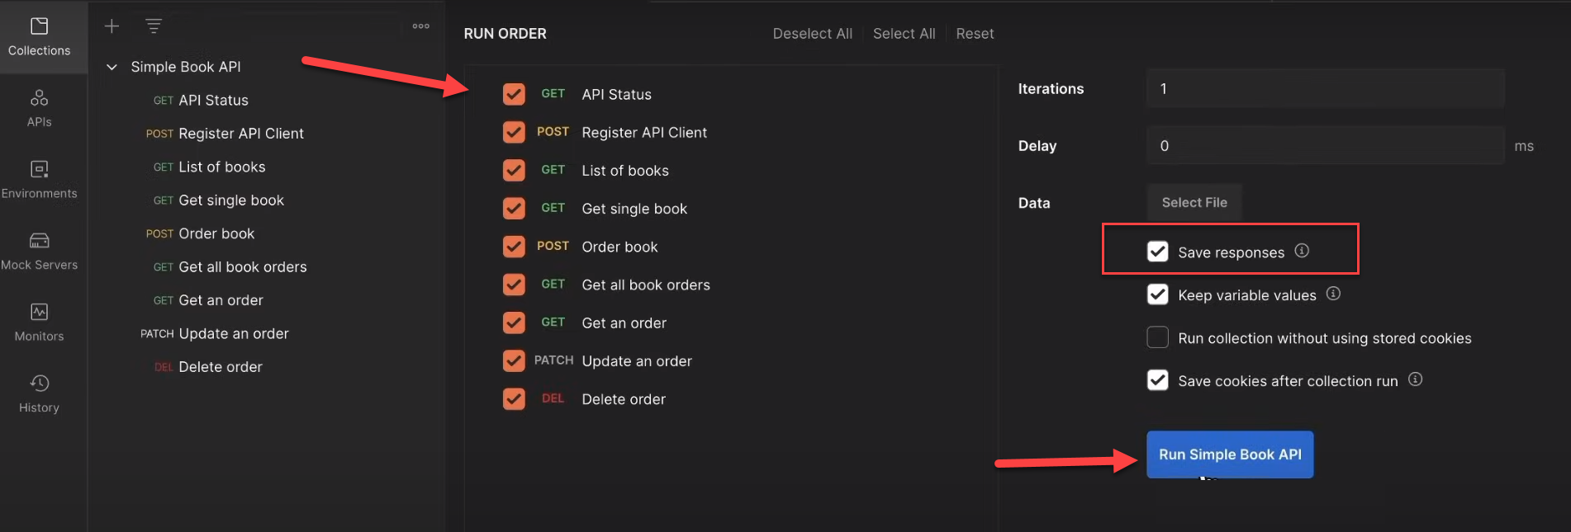The height and width of the screenshot is (532, 1571).
Task: Click the Iterations input field
Action: tap(1325, 88)
